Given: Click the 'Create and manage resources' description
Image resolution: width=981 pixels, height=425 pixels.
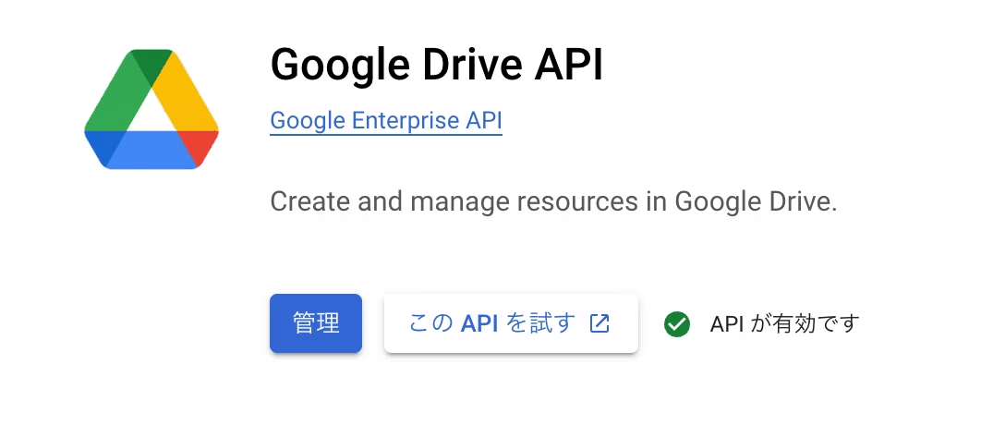Looking at the screenshot, I should pyautogui.click(x=553, y=202).
